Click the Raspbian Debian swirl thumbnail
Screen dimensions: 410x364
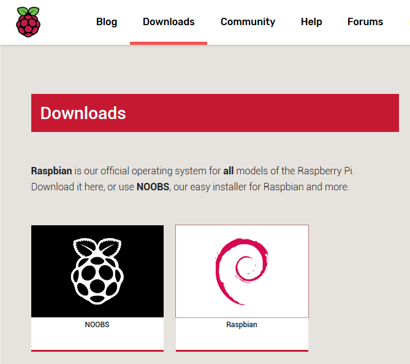242,271
